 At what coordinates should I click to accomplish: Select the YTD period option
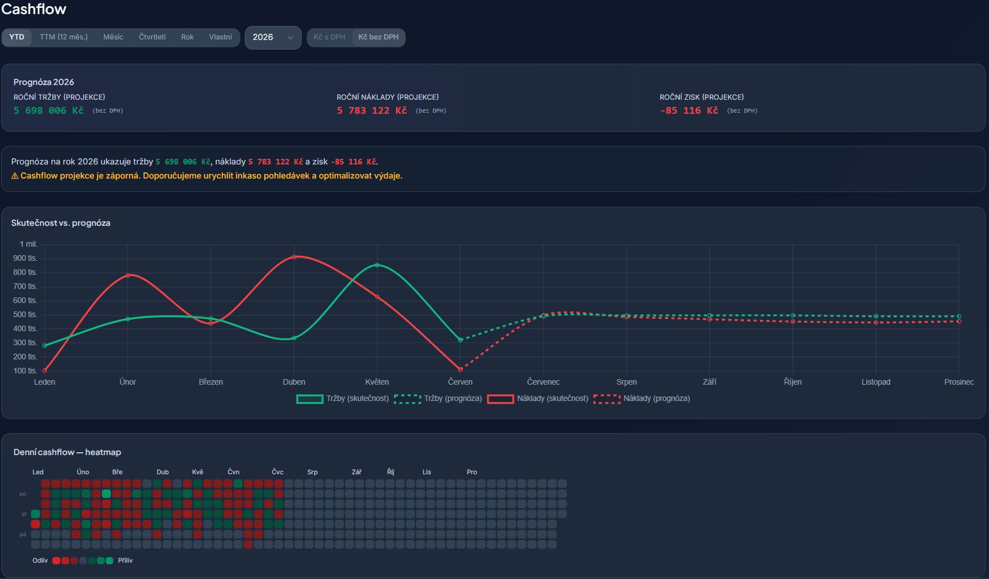click(17, 37)
